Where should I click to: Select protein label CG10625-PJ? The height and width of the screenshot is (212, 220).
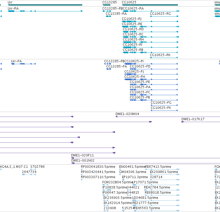134,72
